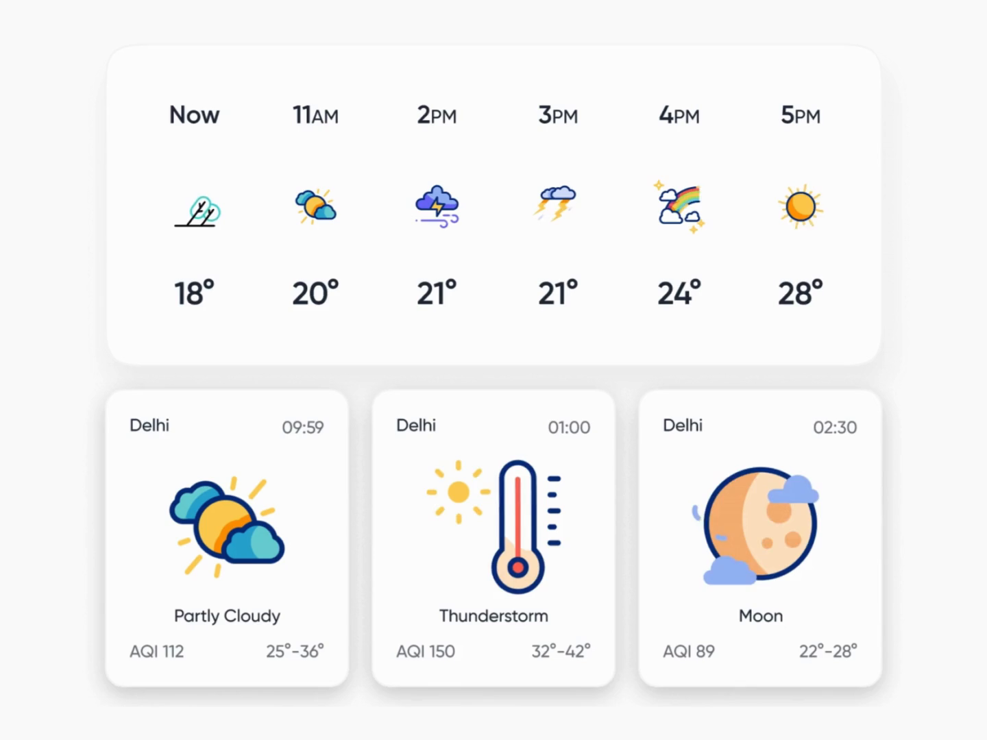Select the sunny icon for 5PM
This screenshot has width=987, height=740.
point(801,206)
